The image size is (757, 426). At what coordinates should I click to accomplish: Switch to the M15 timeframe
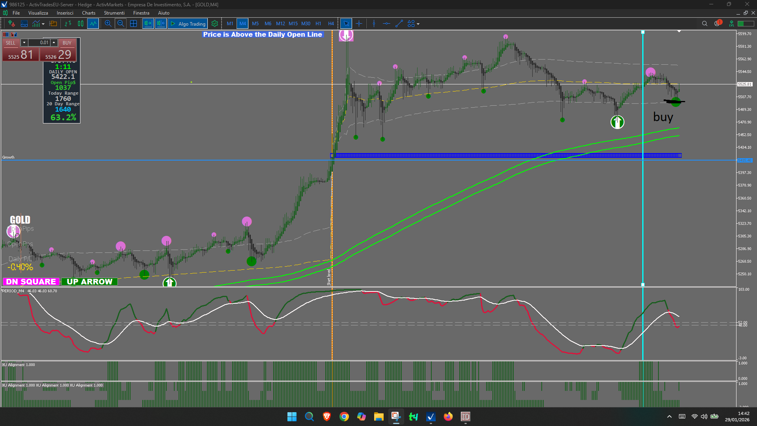(293, 24)
